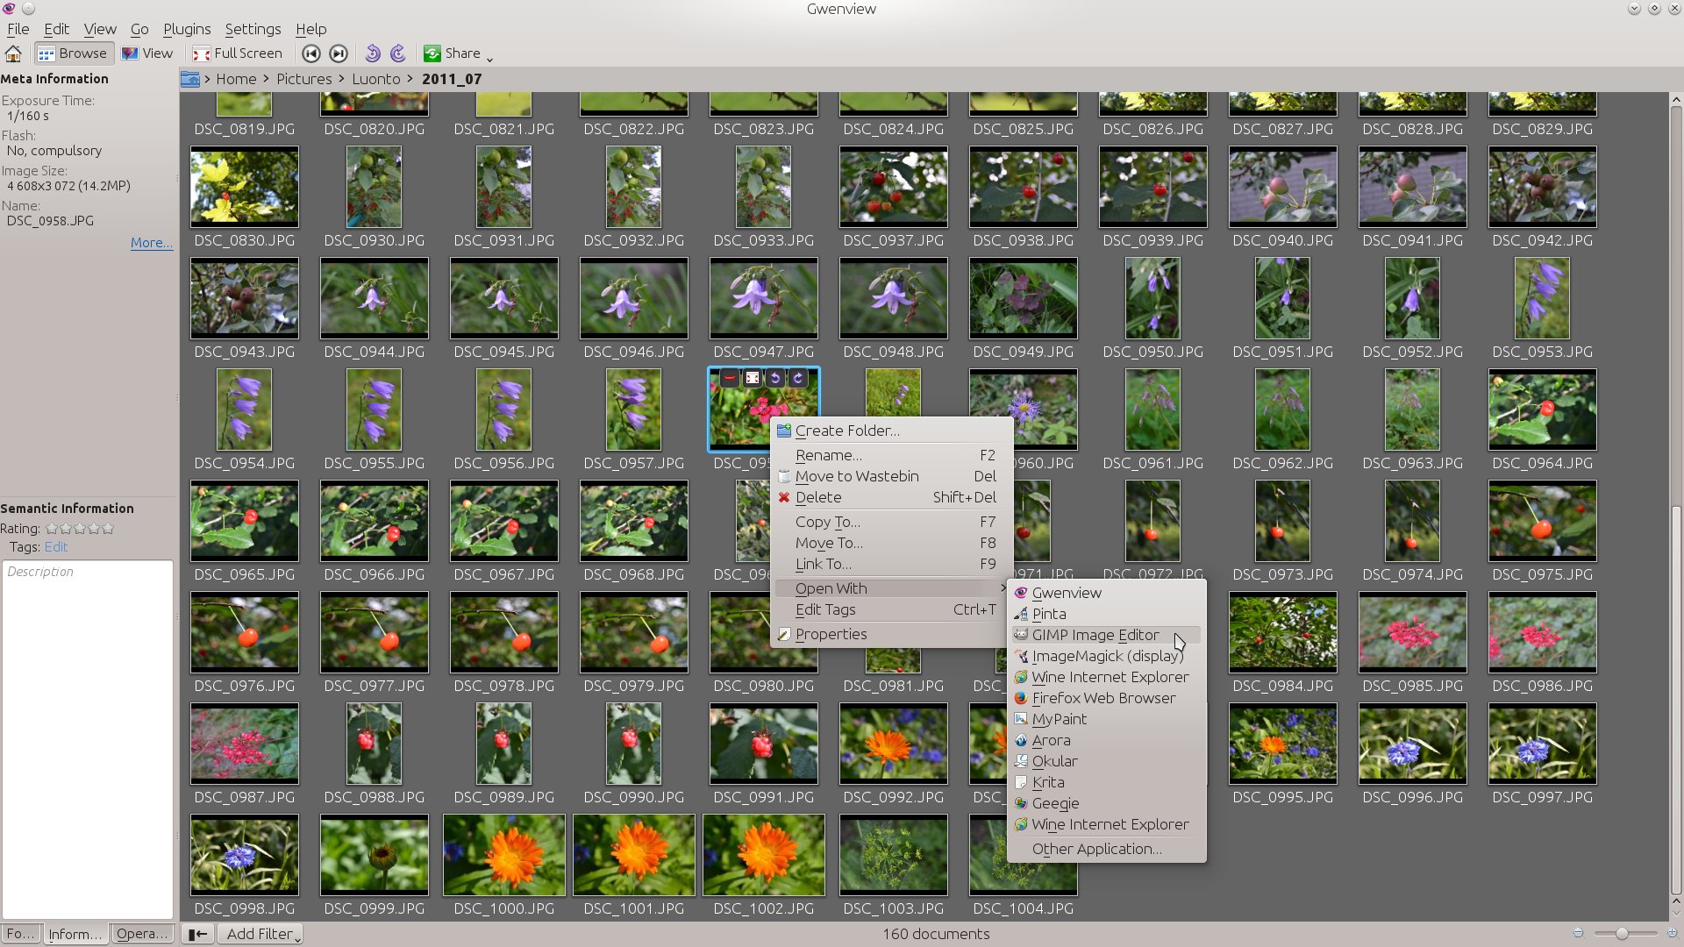Switch to Folders sidebar tab

pyautogui.click(x=21, y=934)
